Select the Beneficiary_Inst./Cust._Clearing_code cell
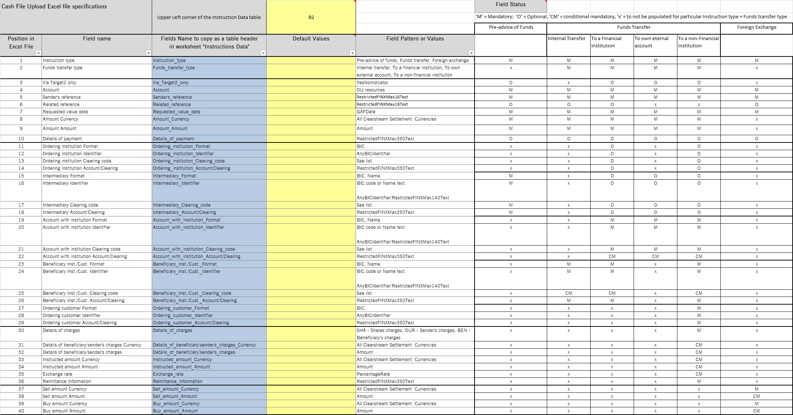Image resolution: width=793 pixels, height=415 pixels. pyautogui.click(x=209, y=293)
